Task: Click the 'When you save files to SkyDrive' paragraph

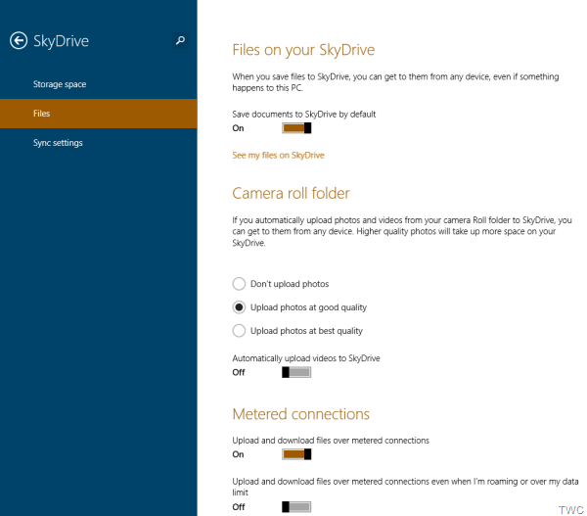Action: tap(395, 82)
